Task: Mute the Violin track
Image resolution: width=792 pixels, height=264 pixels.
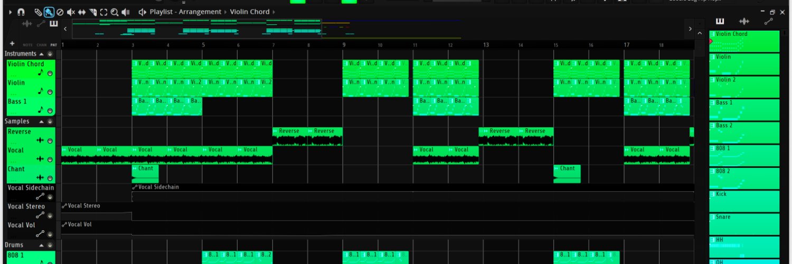Action: 50,92
